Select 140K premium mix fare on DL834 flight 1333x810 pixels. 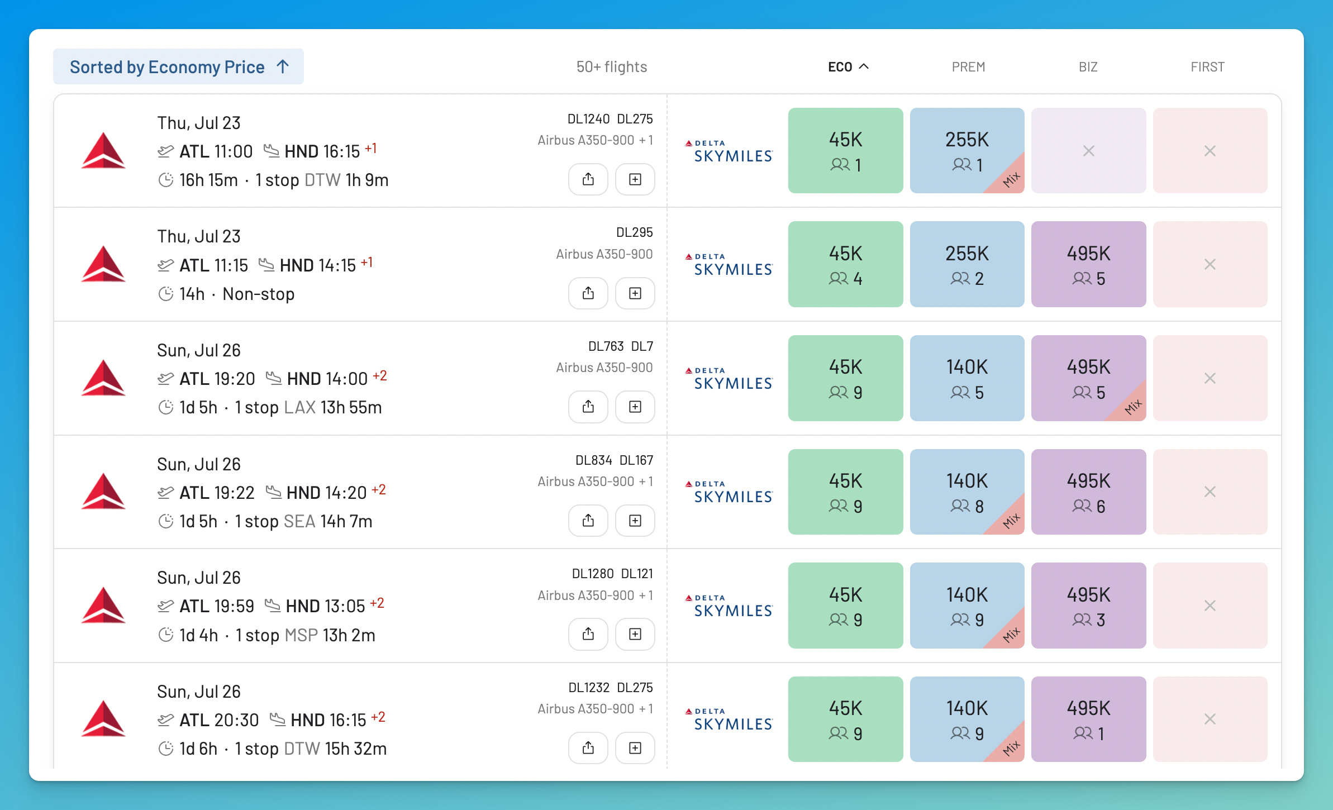(967, 492)
